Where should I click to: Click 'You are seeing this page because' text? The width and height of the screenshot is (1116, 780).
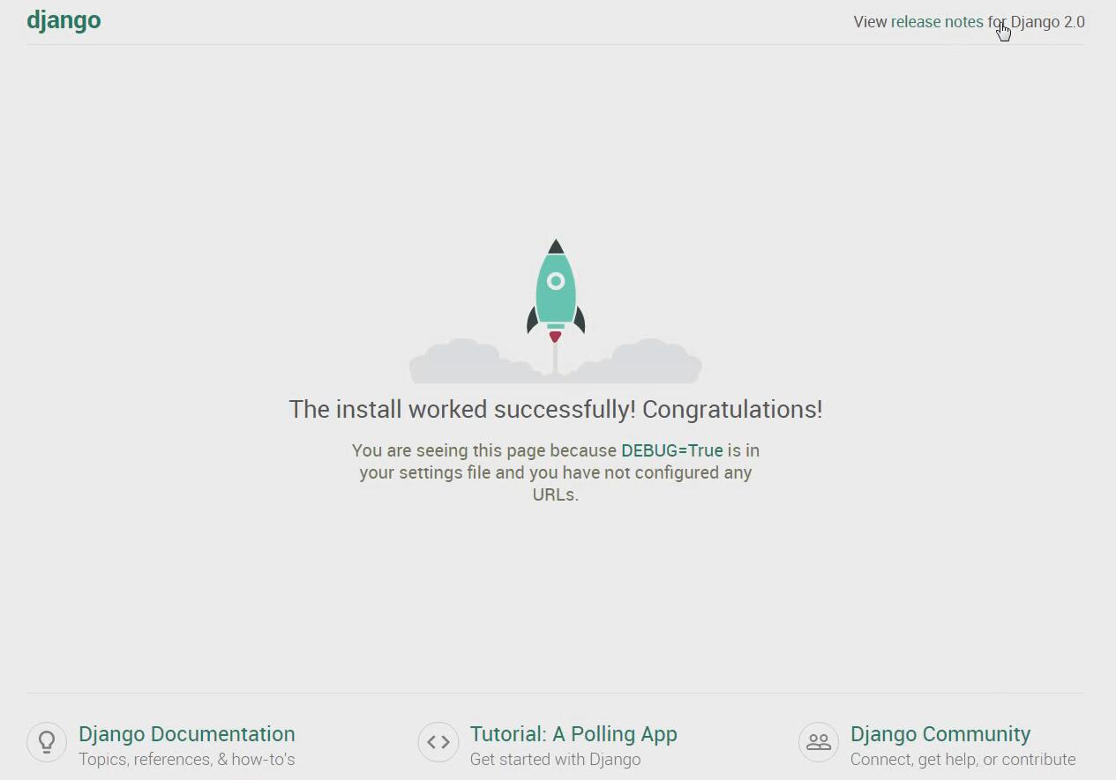coord(484,450)
